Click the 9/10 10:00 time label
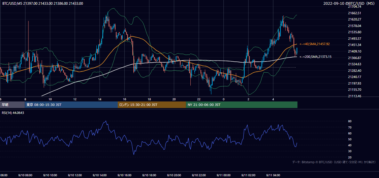Viewport: 379px width, 178px height. click(x=50, y=175)
